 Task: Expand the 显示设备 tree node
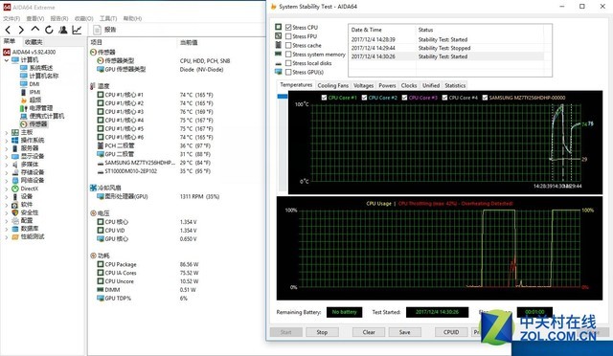7,156
